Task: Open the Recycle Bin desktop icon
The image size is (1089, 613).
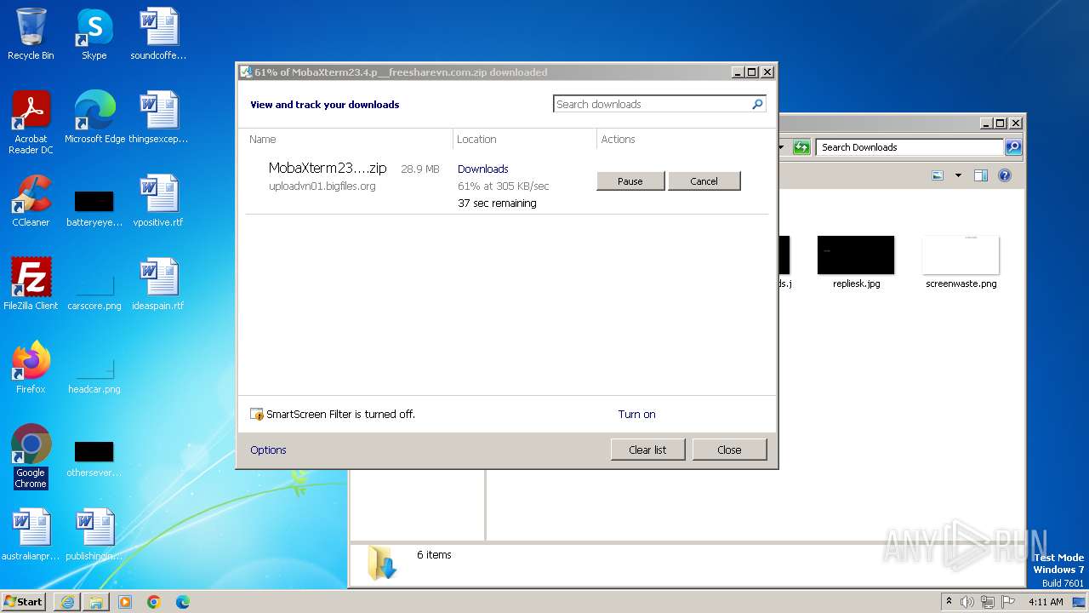Action: coord(31,34)
